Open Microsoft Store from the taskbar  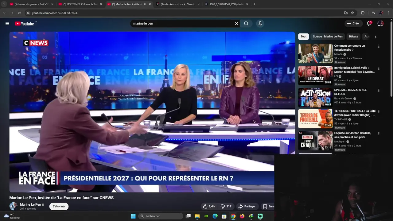(224, 216)
